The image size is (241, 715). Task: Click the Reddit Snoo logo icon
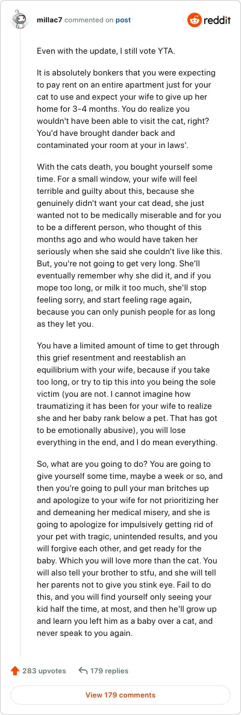click(x=194, y=20)
